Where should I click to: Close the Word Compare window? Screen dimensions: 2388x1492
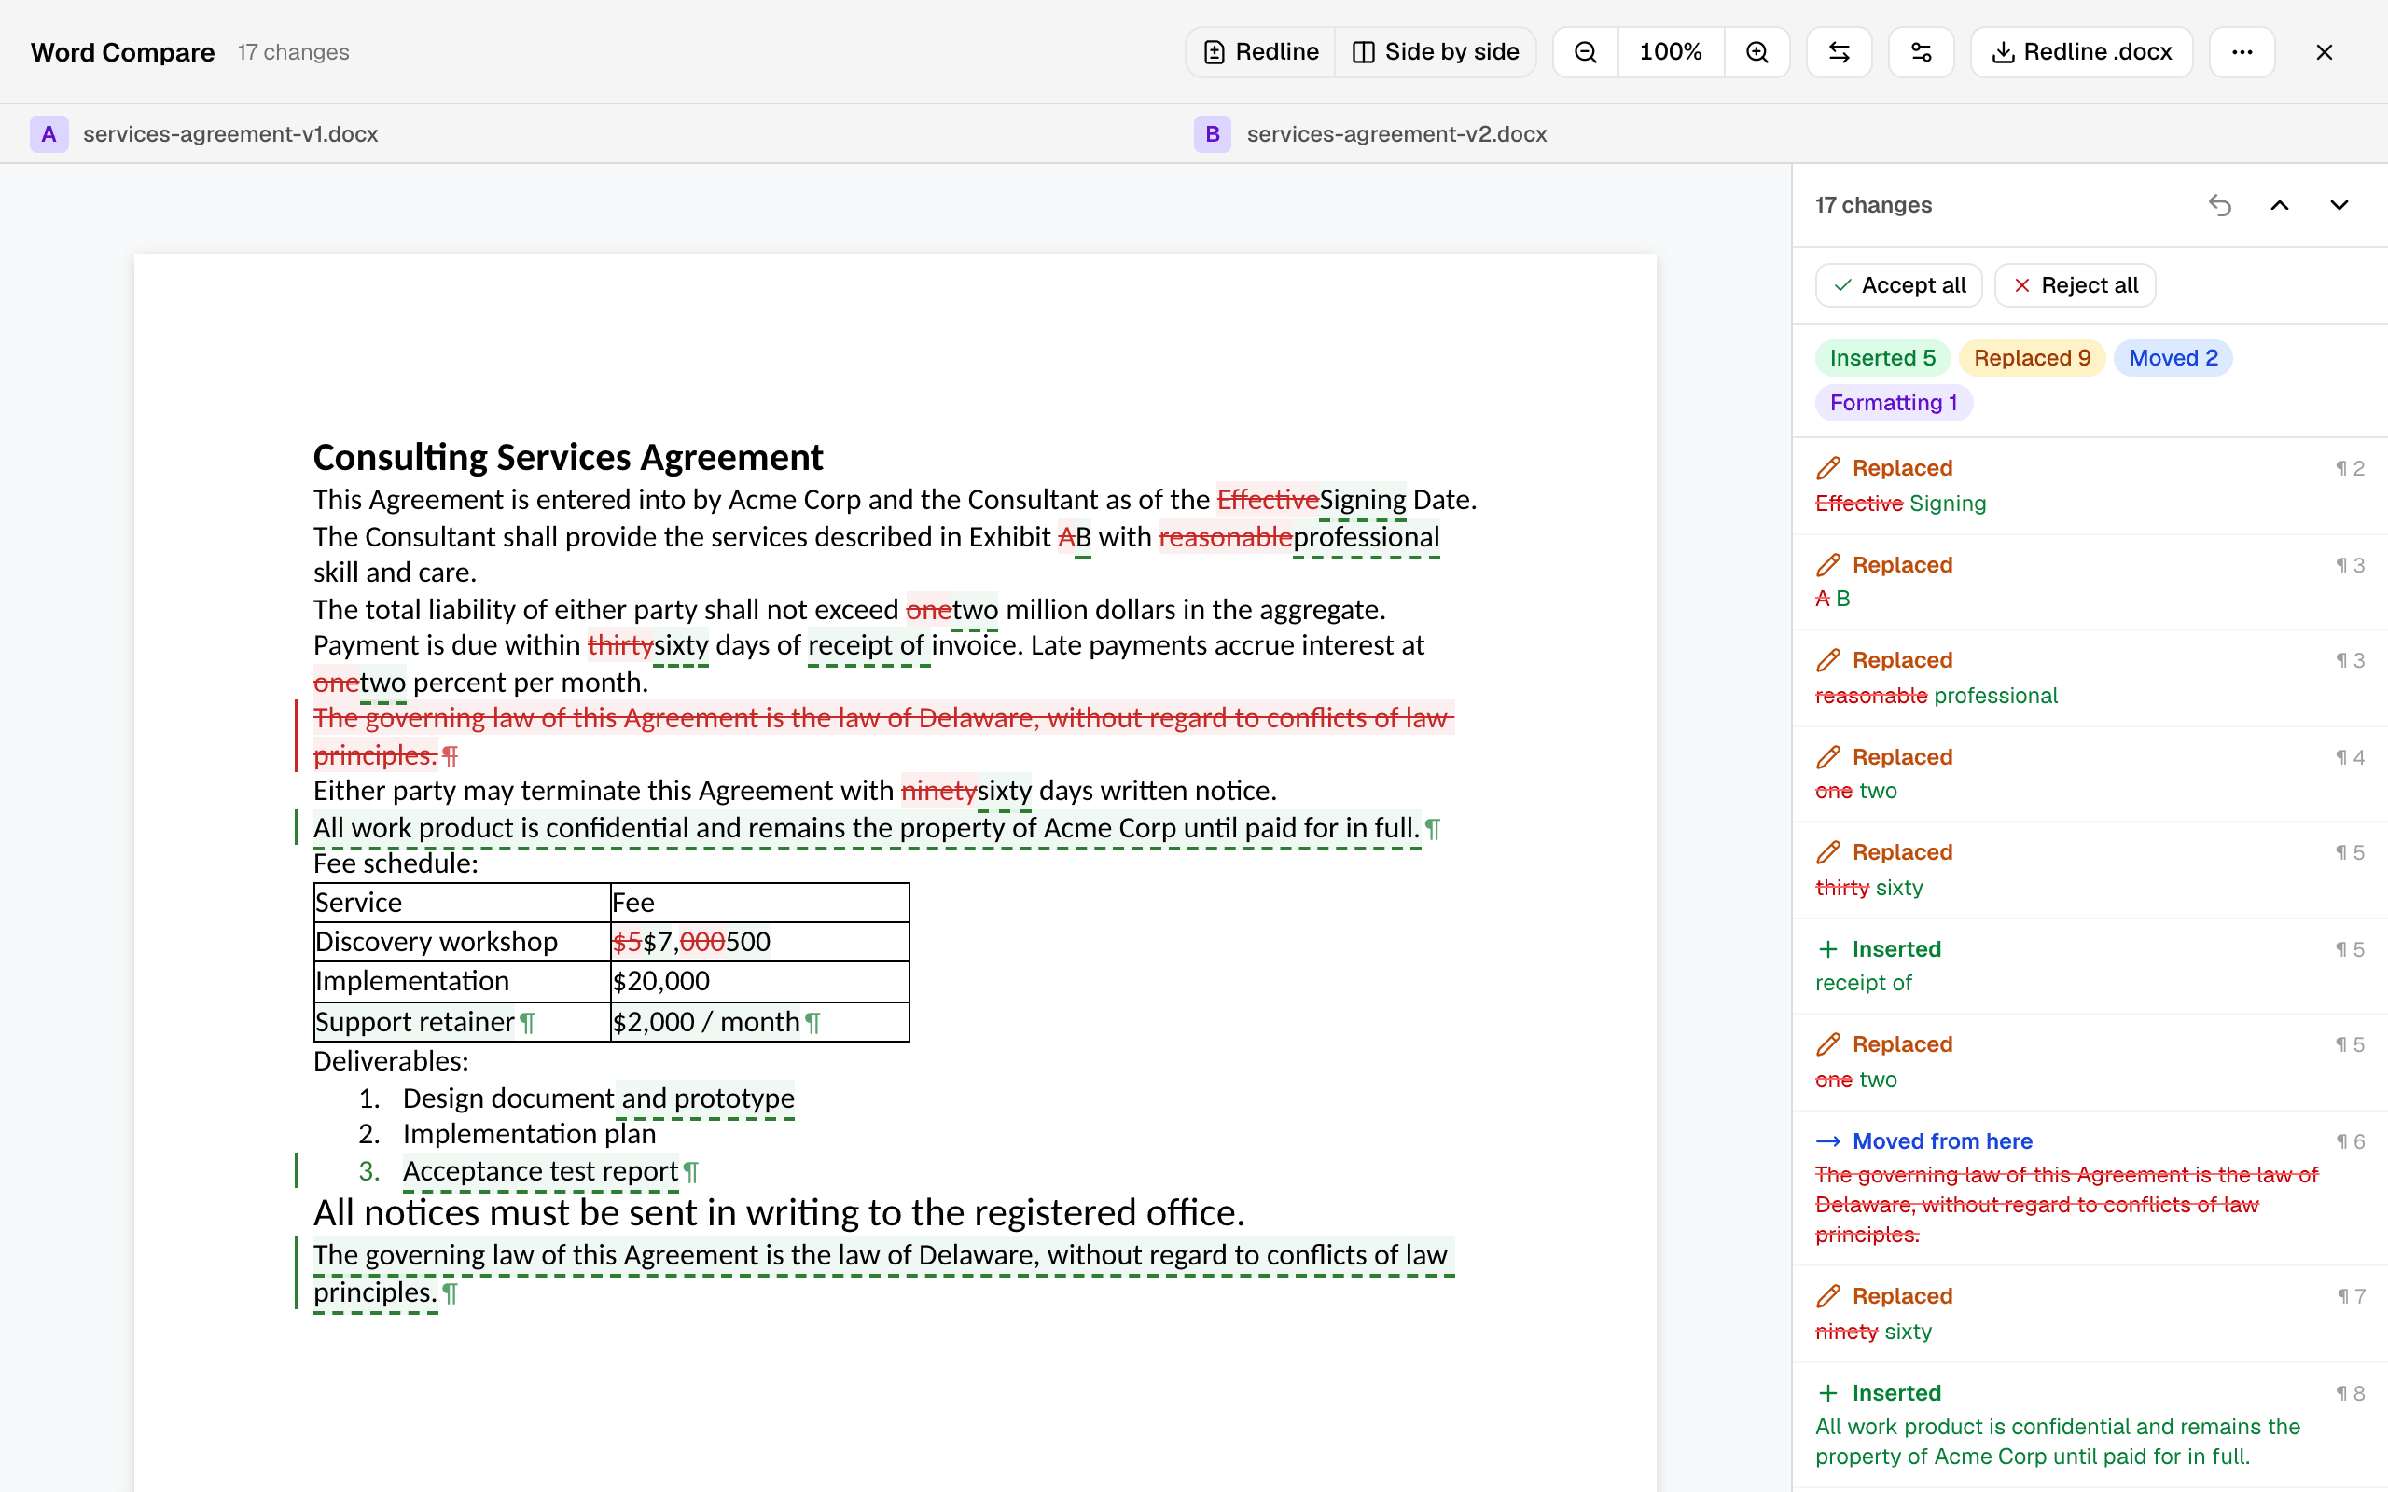click(x=2324, y=52)
